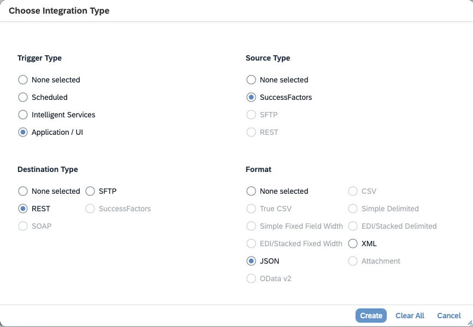The height and width of the screenshot is (327, 473).
Task: Click the Format heading
Action: tap(258, 169)
